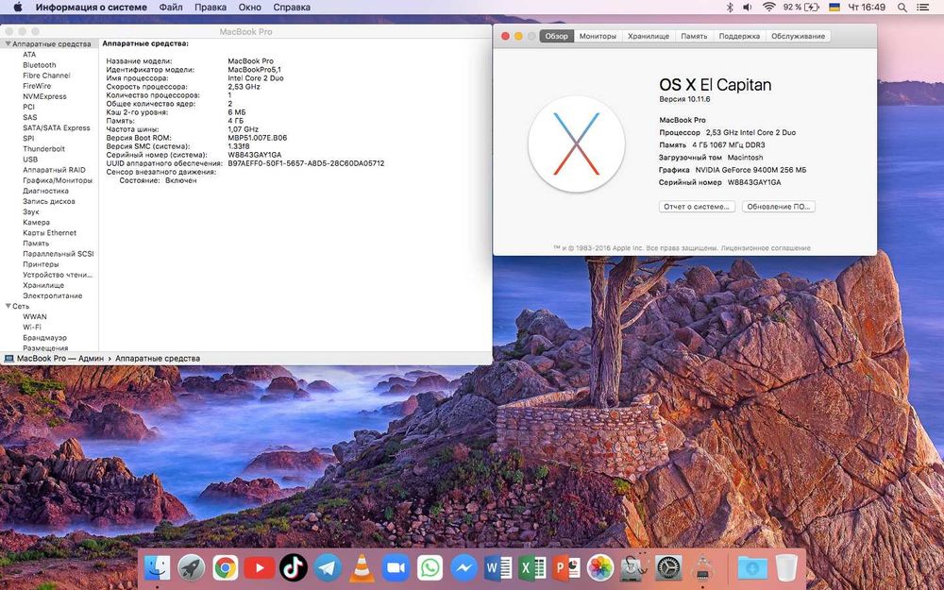
Task: Launch Launchpad rocket icon in dock
Action: 192,567
